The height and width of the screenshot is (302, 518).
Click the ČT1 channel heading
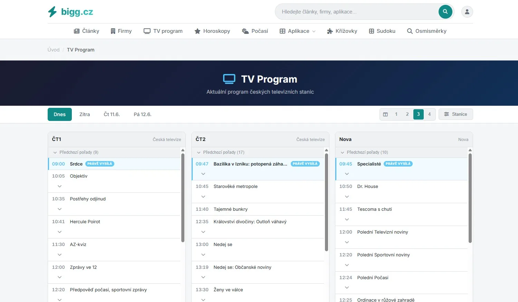click(x=57, y=139)
